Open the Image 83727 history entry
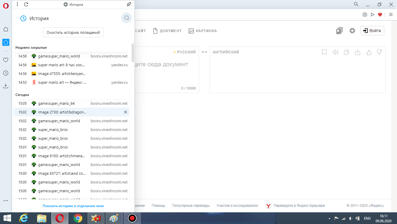 click(72, 173)
